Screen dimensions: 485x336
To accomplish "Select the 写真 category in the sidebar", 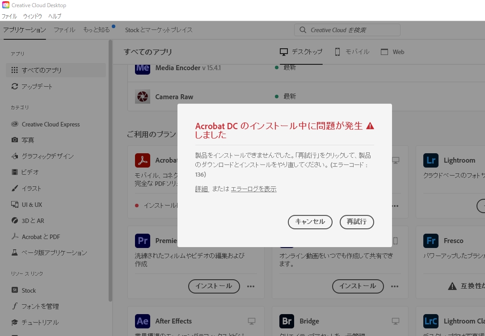I will (x=28, y=140).
